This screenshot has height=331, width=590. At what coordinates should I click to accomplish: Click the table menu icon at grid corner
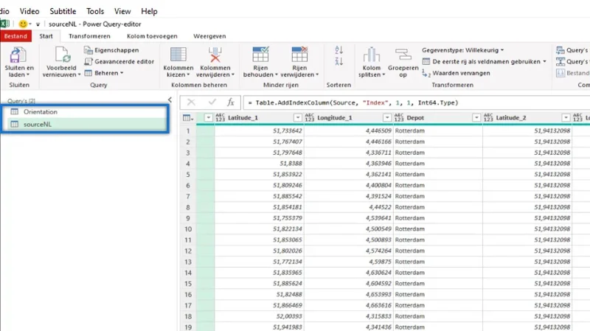[188, 118]
